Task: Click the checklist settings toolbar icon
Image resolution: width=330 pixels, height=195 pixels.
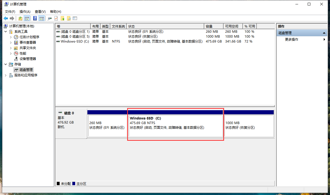Action: point(75,18)
